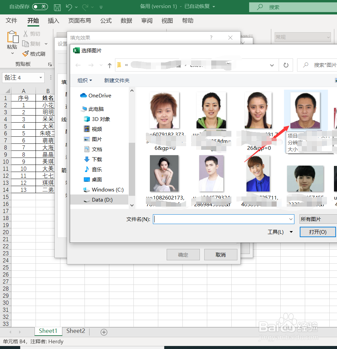Add a new sheet with plus icon
Image resolution: width=337 pixels, height=349 pixels.
(x=104, y=332)
